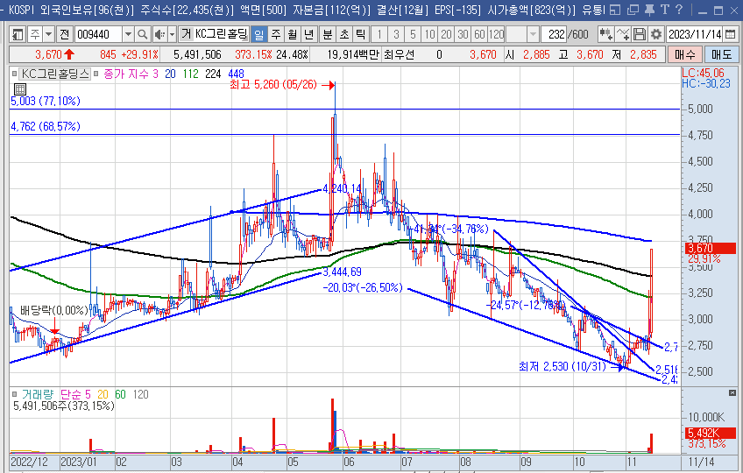Click the window layout icon in title bar
743x473 pixels.
click(615, 9)
